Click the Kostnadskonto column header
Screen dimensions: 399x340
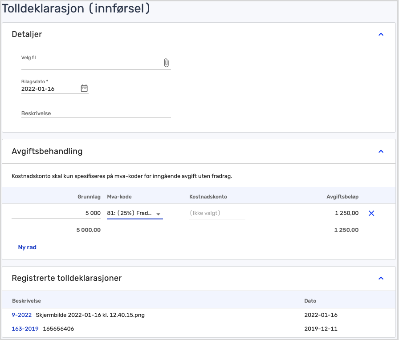tap(208, 197)
